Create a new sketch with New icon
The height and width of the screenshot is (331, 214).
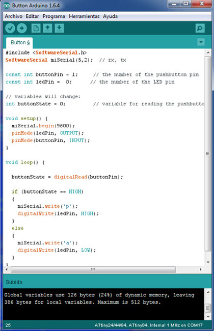(x=36, y=28)
